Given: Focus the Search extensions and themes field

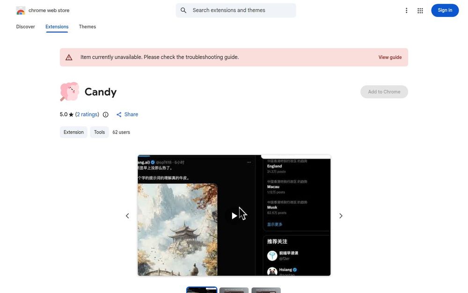Looking at the screenshot, I should coord(236,10).
